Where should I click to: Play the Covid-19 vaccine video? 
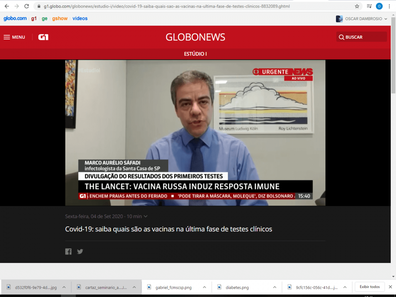tap(195, 133)
